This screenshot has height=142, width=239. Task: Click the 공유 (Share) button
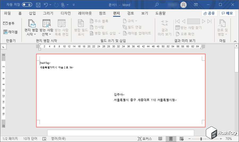209,13
